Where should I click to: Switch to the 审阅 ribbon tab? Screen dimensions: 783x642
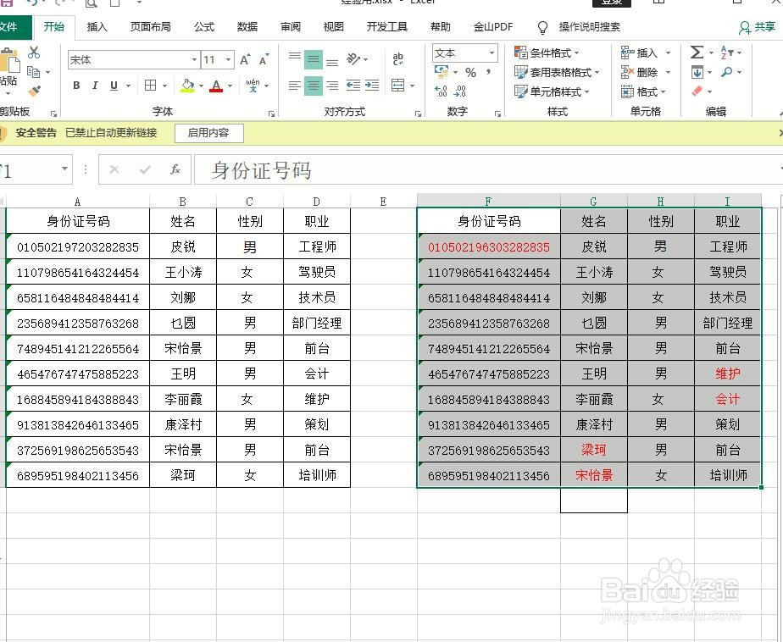coord(291,27)
